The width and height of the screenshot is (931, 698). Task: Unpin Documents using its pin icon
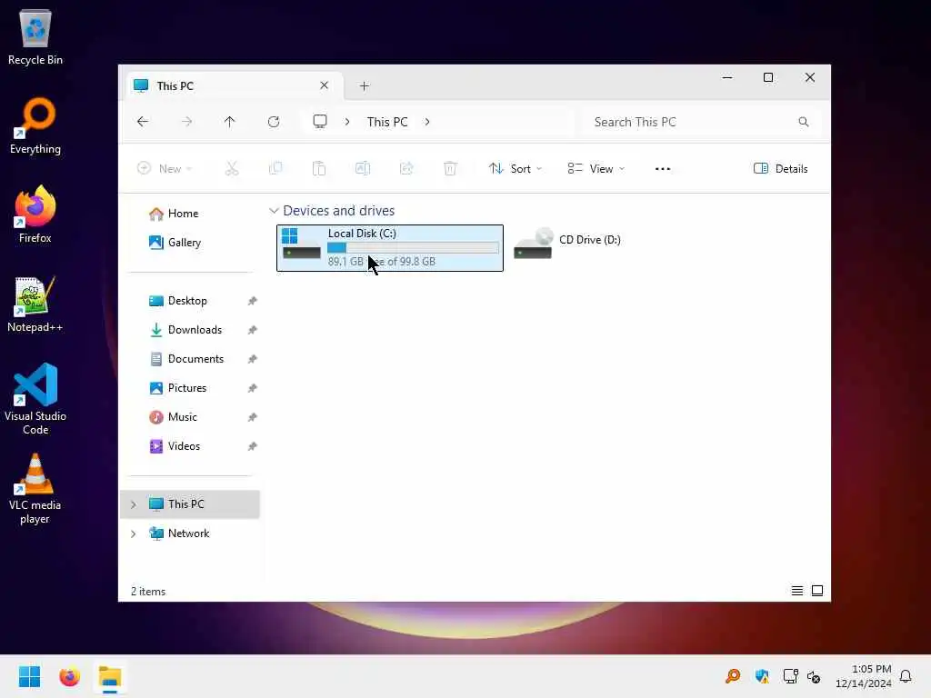click(x=253, y=359)
